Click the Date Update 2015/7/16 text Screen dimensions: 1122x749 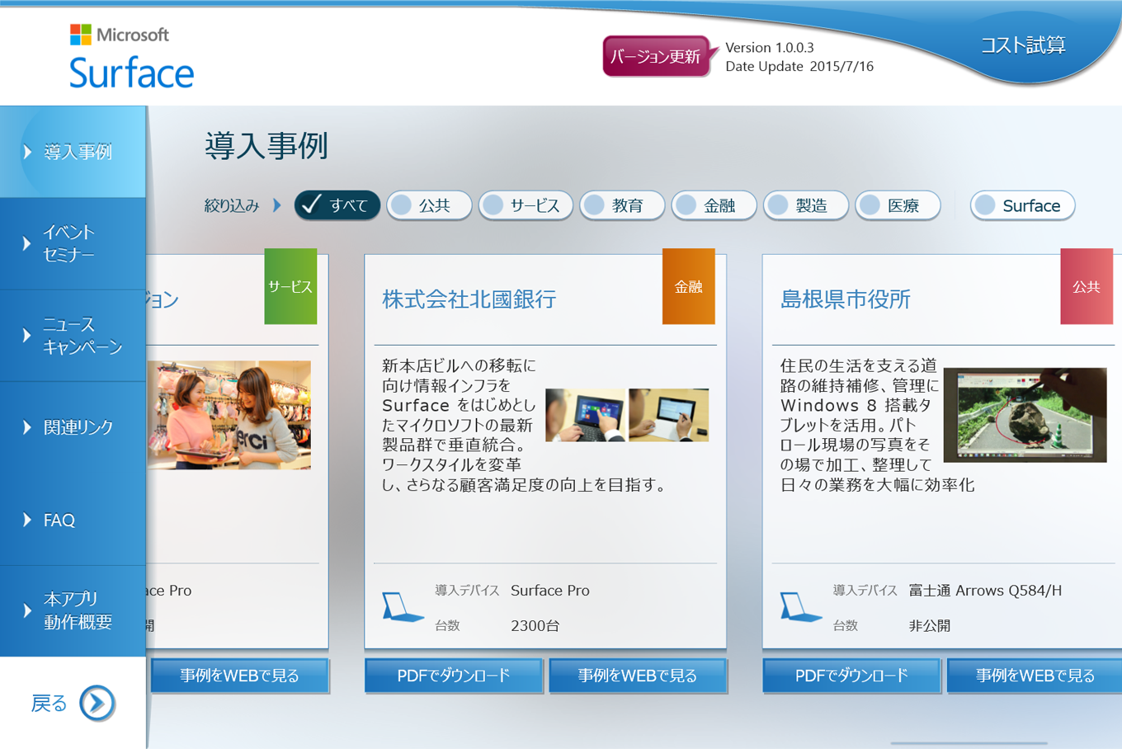pyautogui.click(x=799, y=66)
